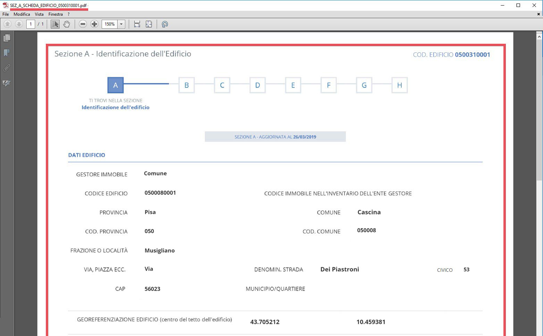The width and height of the screenshot is (543, 336).
Task: Fit the full page in window
Action: click(149, 24)
